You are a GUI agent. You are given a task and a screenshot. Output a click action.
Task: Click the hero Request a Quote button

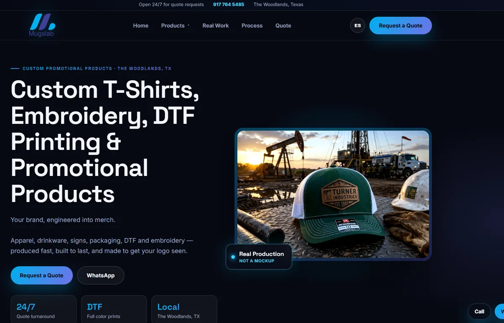tap(42, 276)
